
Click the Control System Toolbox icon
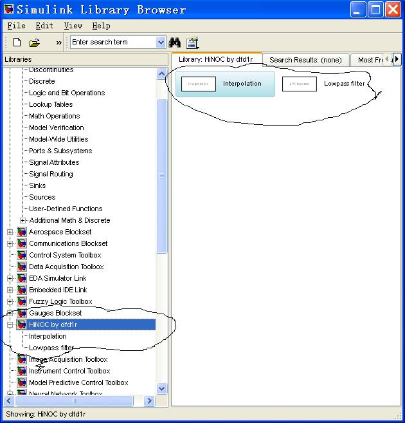point(22,255)
